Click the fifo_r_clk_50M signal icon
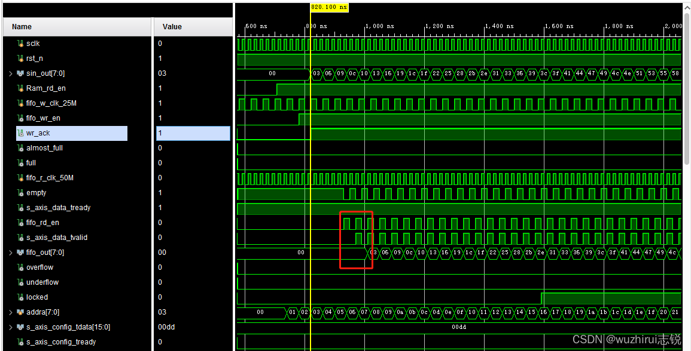The image size is (691, 351). (20, 178)
